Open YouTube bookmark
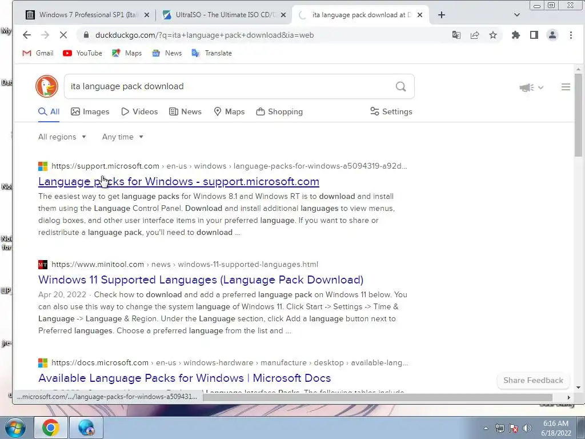The height and width of the screenshot is (439, 585). (82, 53)
